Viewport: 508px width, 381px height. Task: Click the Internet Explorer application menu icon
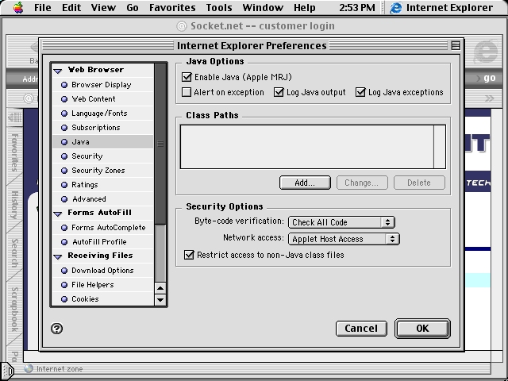click(395, 7)
